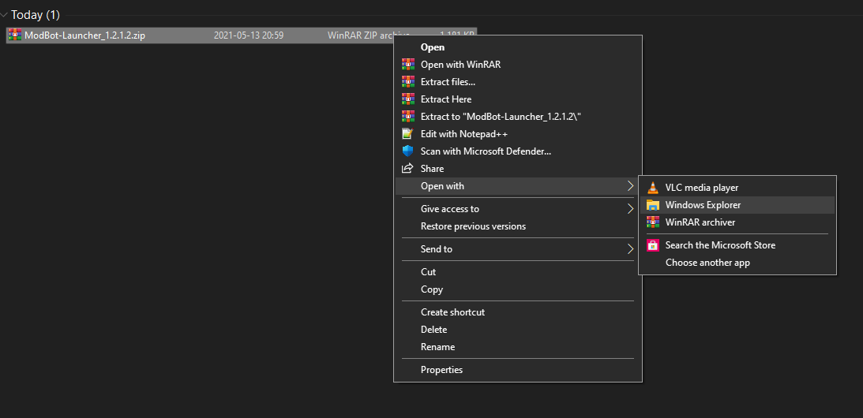The width and height of the screenshot is (863, 418).
Task: Click the Microsoft Store bag icon
Action: (x=653, y=245)
